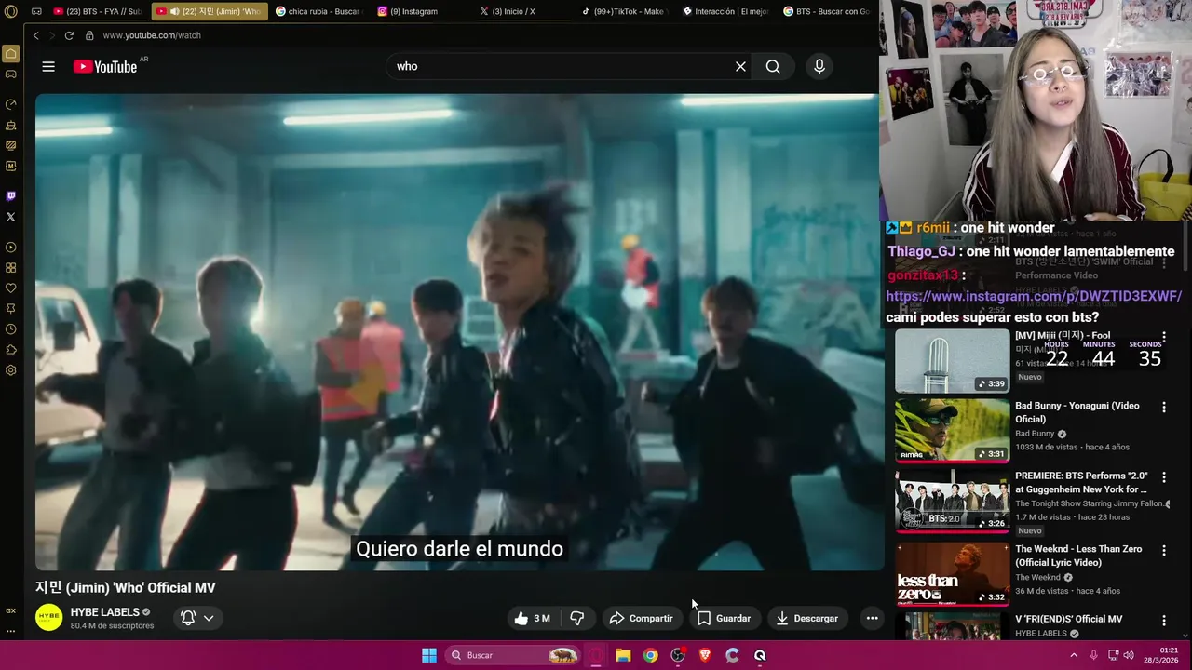Open File Explorer from the taskbar
1192x670 pixels.
click(x=623, y=655)
